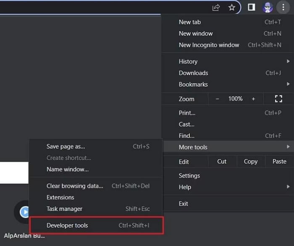Launch Task manager from submenu
The width and height of the screenshot is (294, 246).
click(96, 209)
